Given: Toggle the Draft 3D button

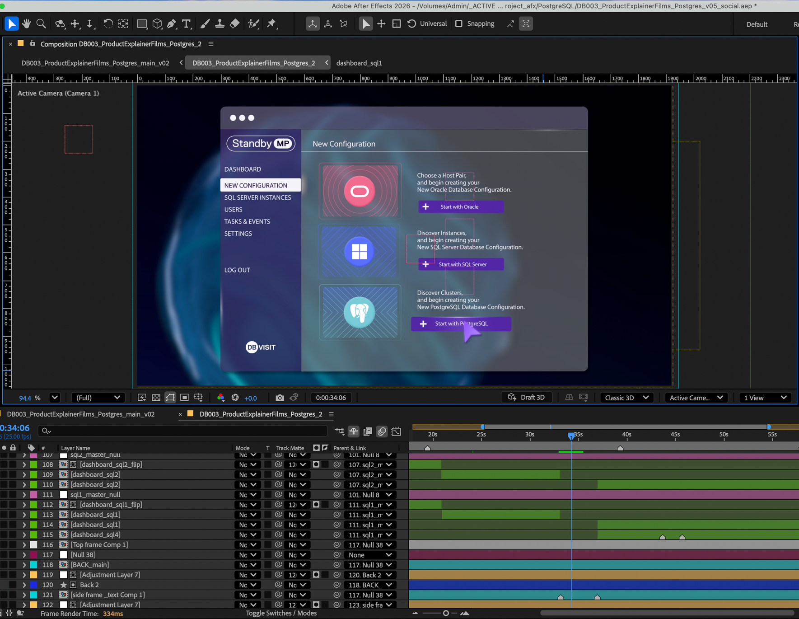Looking at the screenshot, I should coord(526,398).
